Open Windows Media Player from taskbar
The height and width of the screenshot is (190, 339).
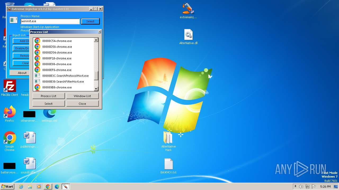[x=39, y=187]
